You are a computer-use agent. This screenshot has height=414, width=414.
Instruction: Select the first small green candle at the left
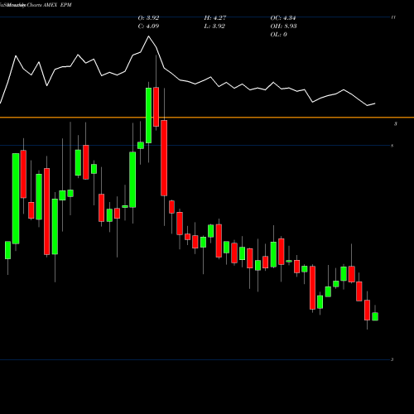(7, 250)
